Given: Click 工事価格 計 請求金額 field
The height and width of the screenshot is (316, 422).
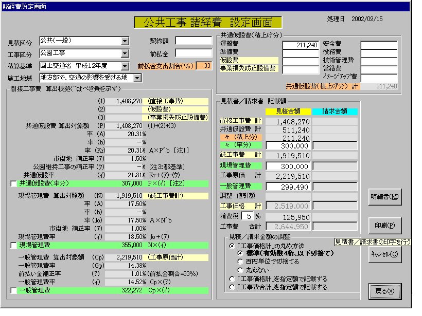Looking at the screenshot, I should tap(335, 206).
